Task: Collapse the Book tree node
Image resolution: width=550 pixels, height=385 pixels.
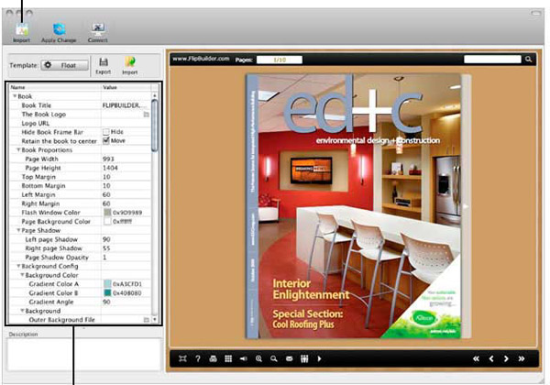Action: pos(15,96)
